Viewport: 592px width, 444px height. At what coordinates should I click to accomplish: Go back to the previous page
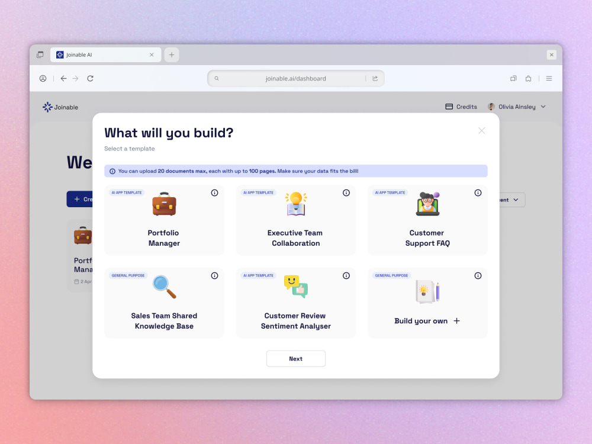[63, 79]
